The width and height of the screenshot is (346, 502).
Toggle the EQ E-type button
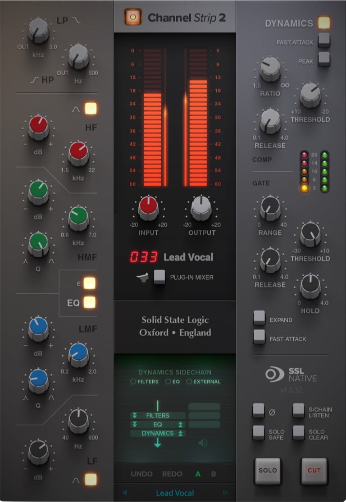(89, 283)
